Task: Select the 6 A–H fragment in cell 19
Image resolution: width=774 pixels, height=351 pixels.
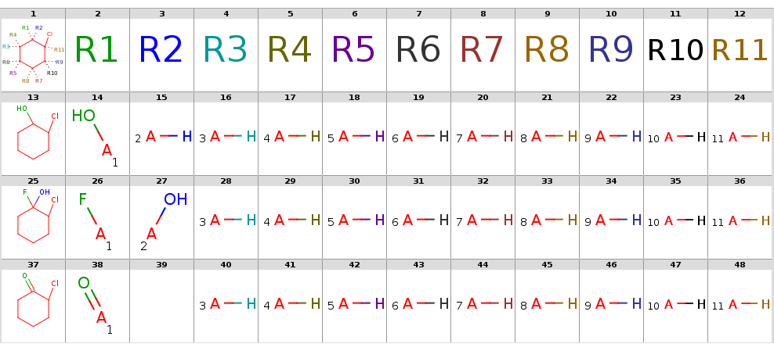Action: [419, 138]
